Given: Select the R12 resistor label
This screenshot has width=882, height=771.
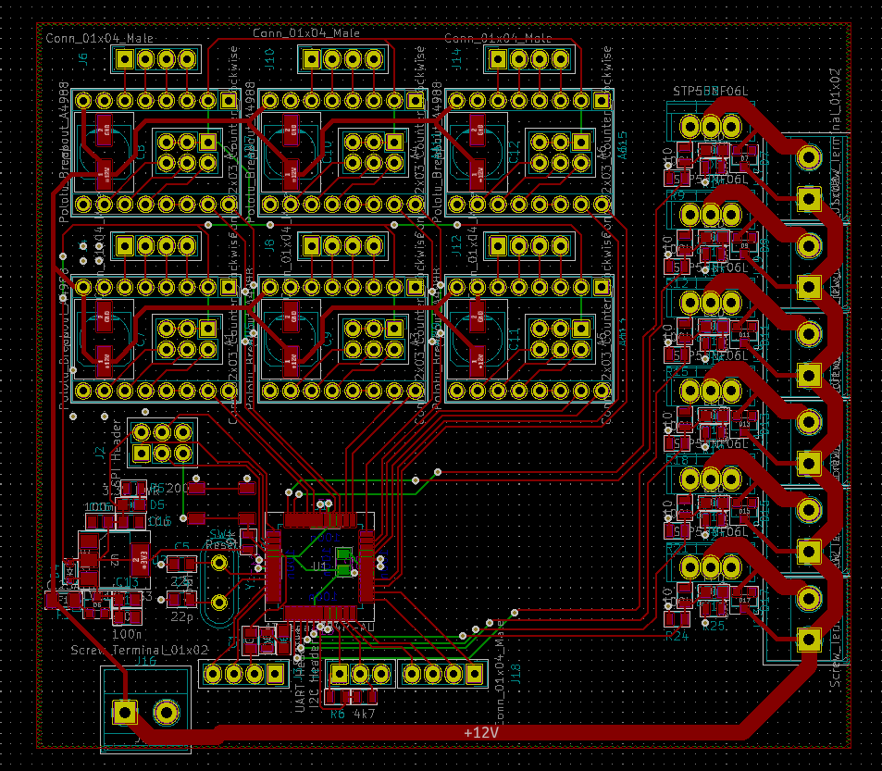Looking at the screenshot, I should pos(677,283).
